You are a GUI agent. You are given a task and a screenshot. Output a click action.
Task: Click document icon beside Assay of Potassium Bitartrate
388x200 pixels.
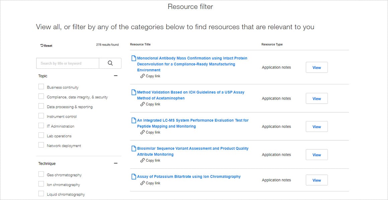pos(133,177)
